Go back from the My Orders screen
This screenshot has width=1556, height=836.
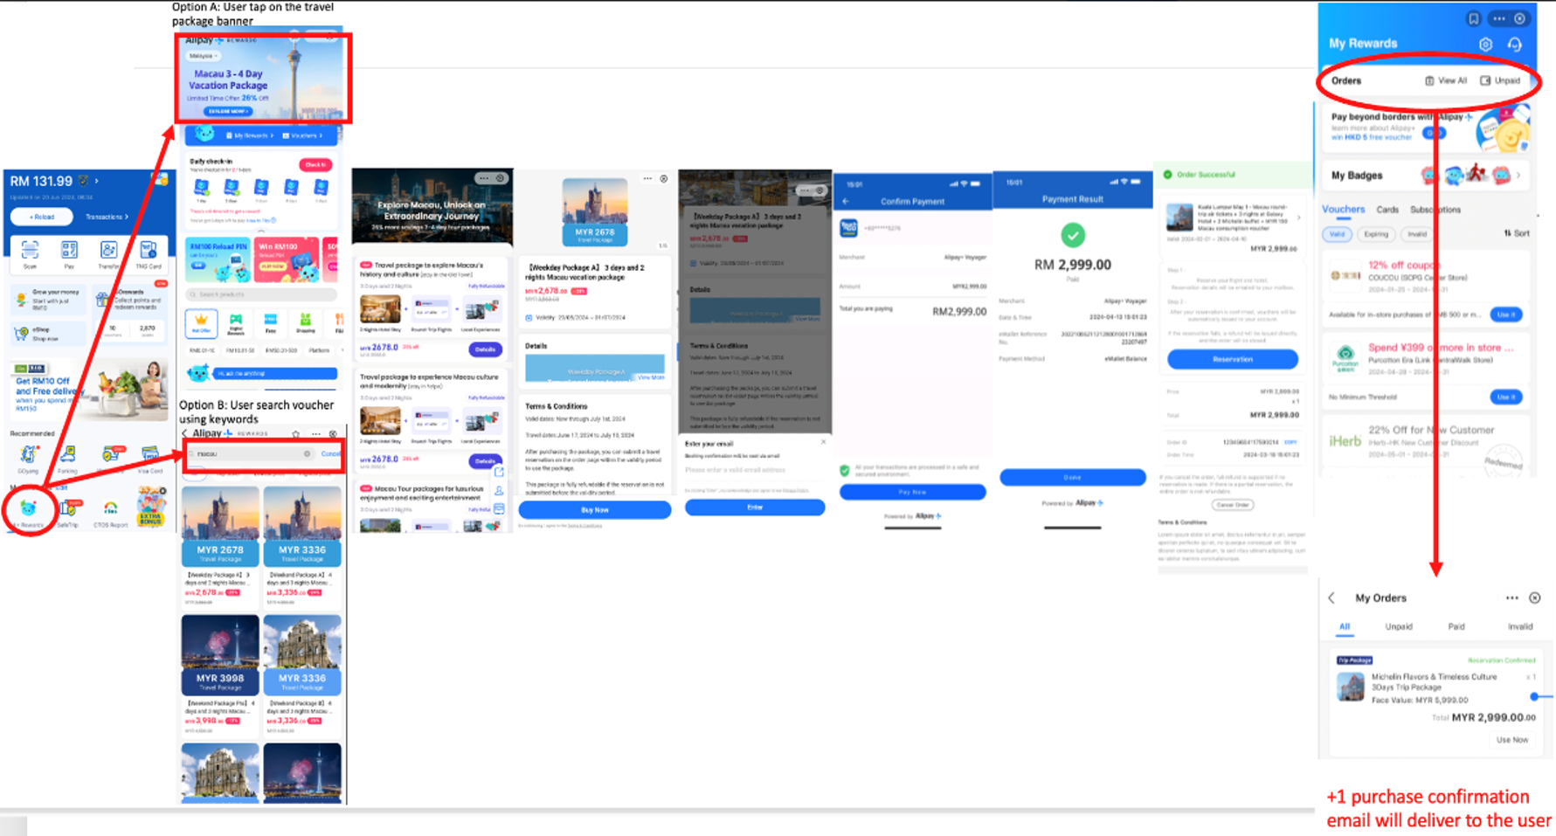coord(1331,598)
